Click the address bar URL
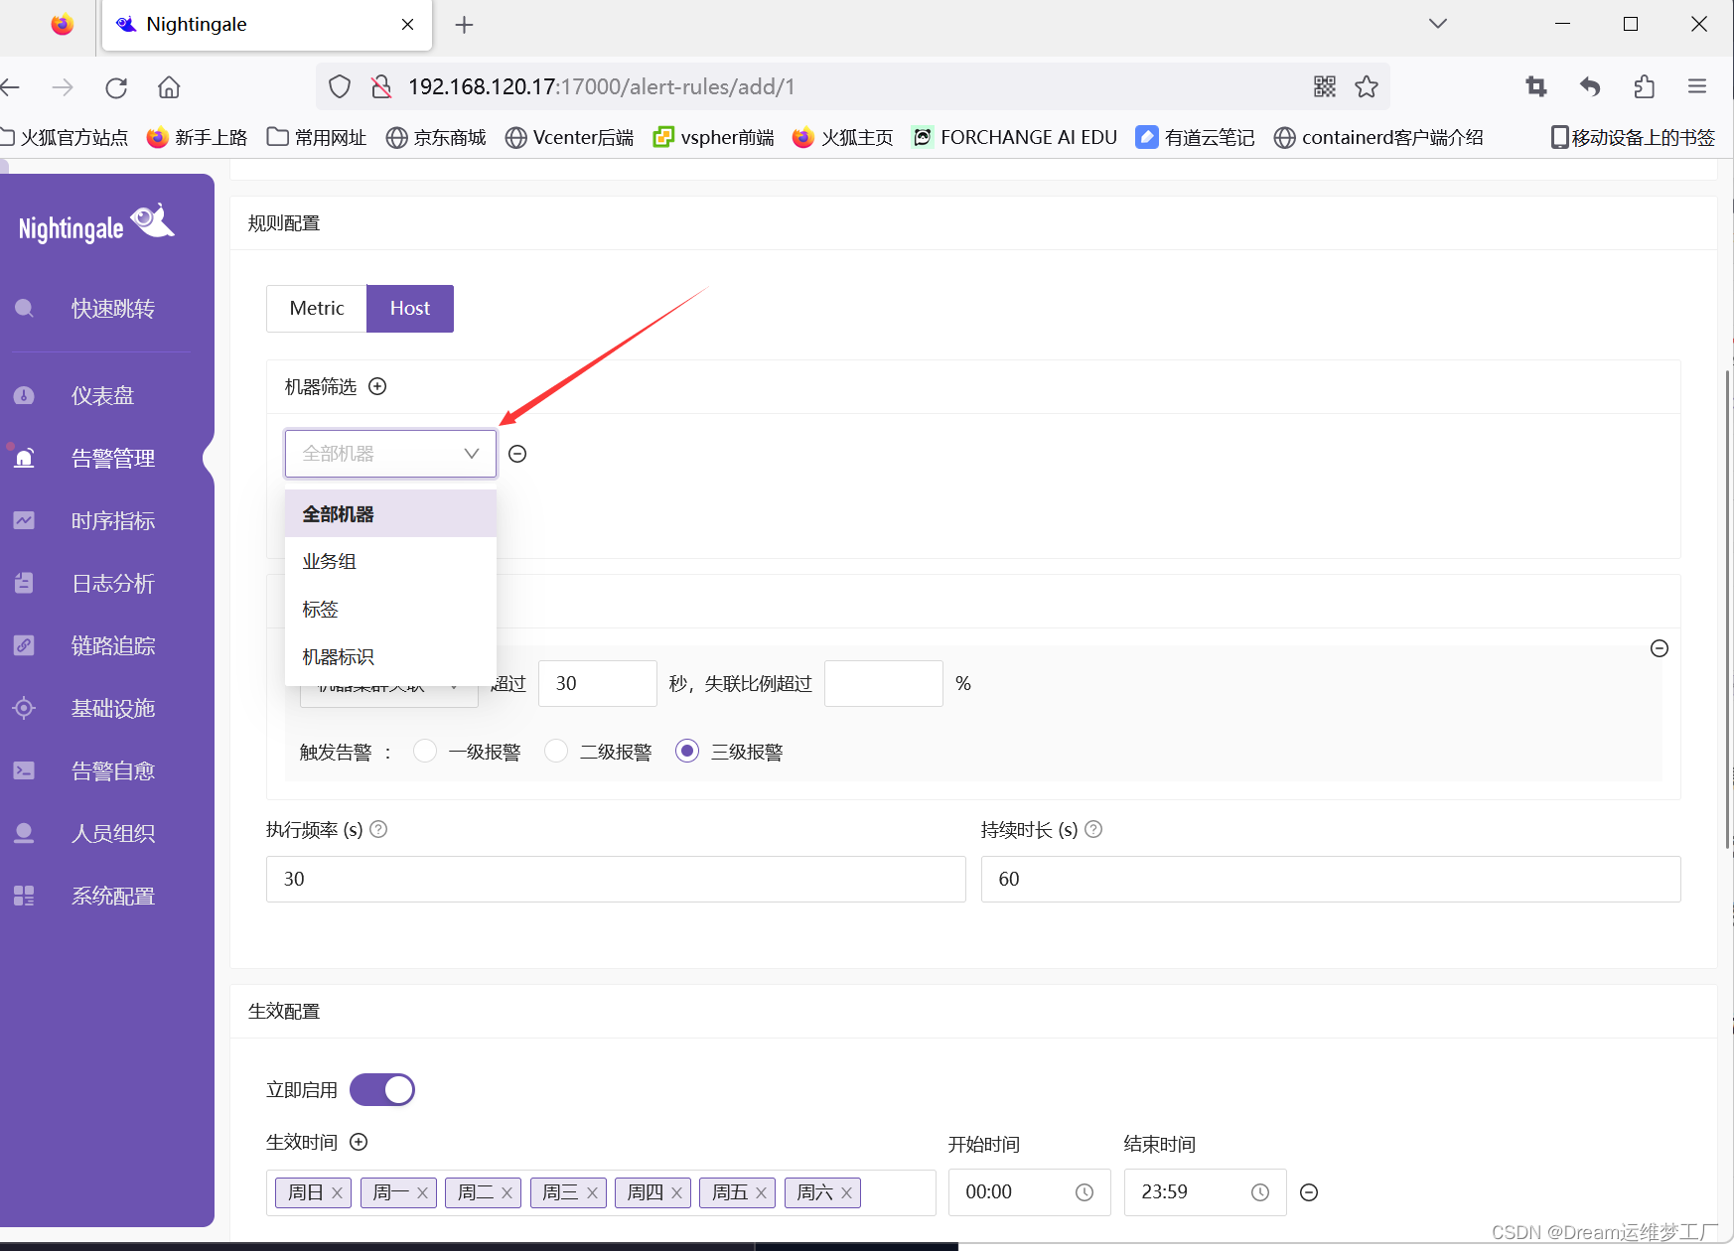This screenshot has width=1734, height=1251. point(601,87)
